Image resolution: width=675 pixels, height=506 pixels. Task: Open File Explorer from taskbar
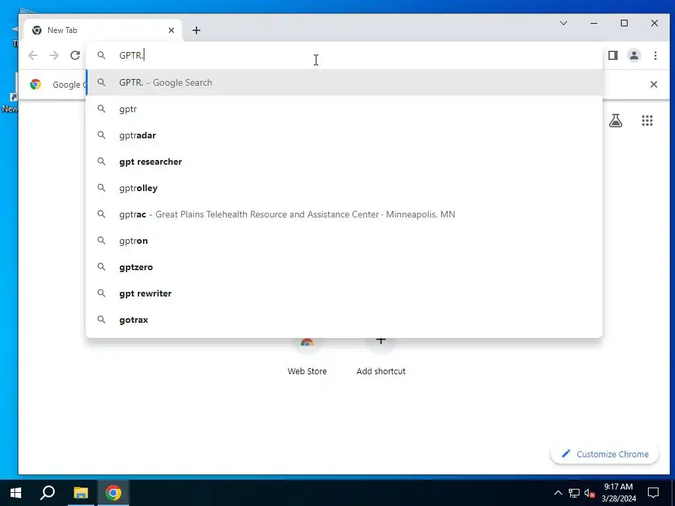80,493
